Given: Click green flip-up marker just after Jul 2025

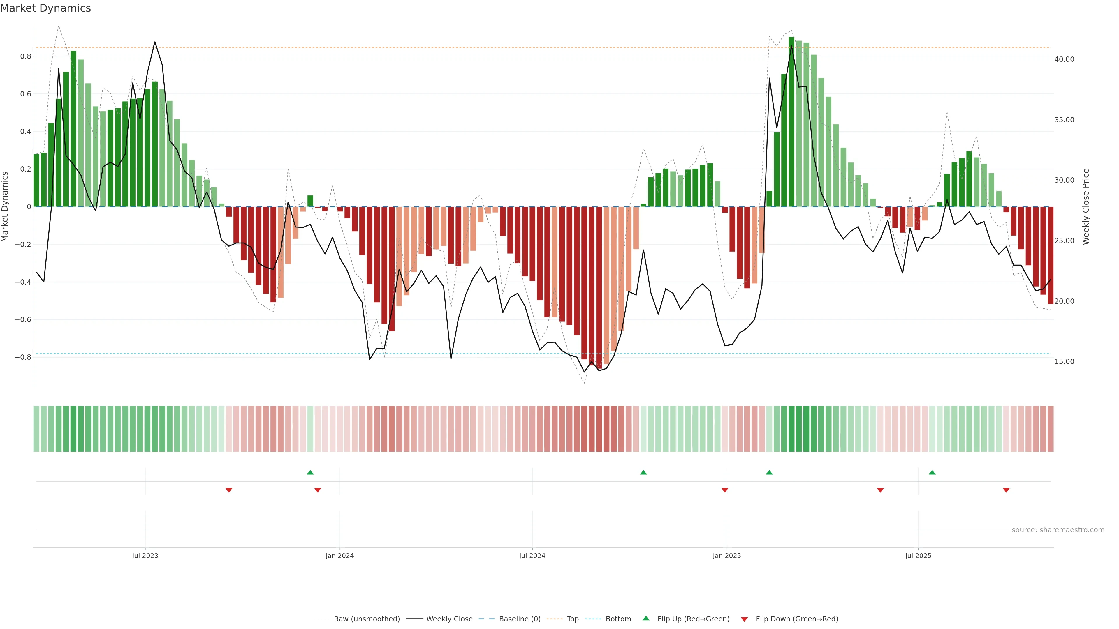Looking at the screenshot, I should (932, 472).
